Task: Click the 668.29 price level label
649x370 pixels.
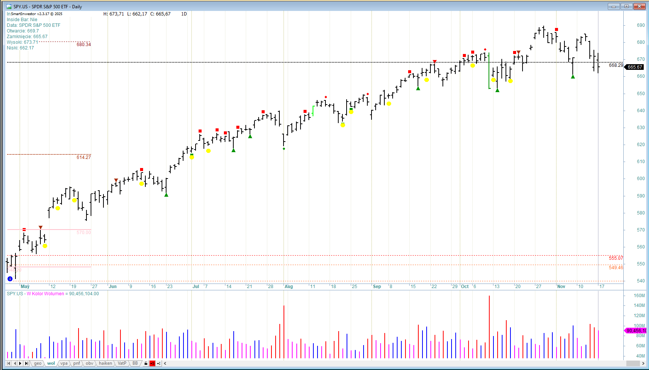Action: tap(616, 65)
